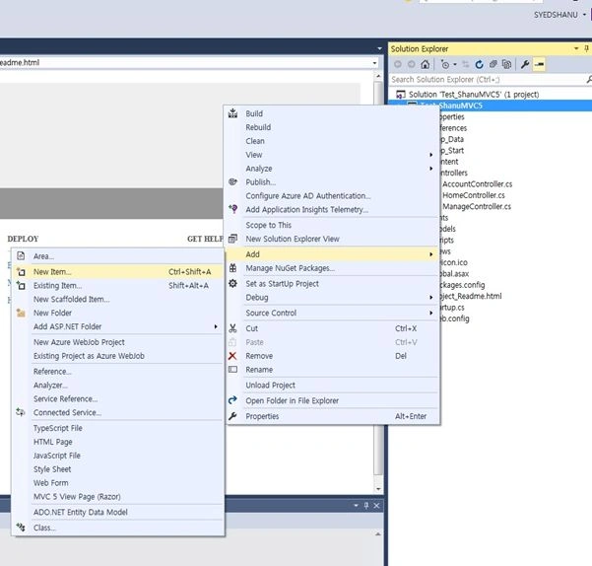Open the bottom panel window options dropdown
Image resolution: width=592 pixels, height=566 pixels.
point(356,505)
